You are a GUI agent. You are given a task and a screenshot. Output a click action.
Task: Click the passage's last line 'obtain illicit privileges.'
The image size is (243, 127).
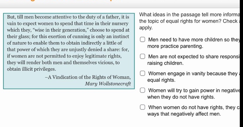coord(32,69)
